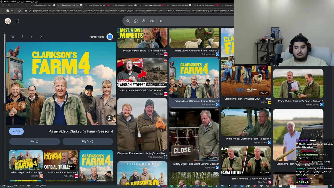Click the Google search magnifier icon

128,21
